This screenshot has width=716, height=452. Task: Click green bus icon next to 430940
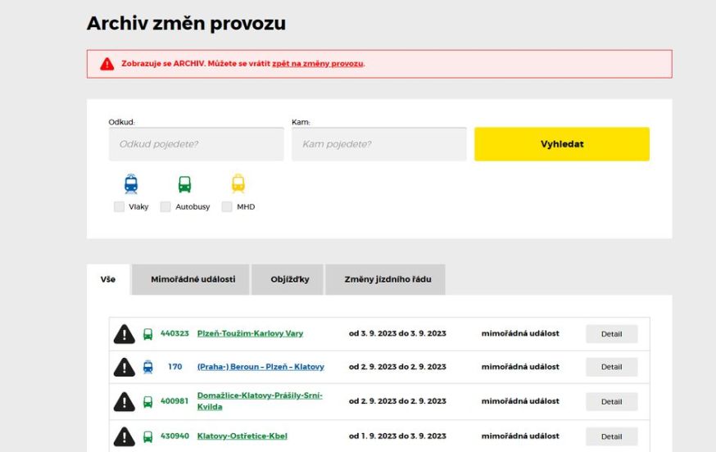point(148,436)
